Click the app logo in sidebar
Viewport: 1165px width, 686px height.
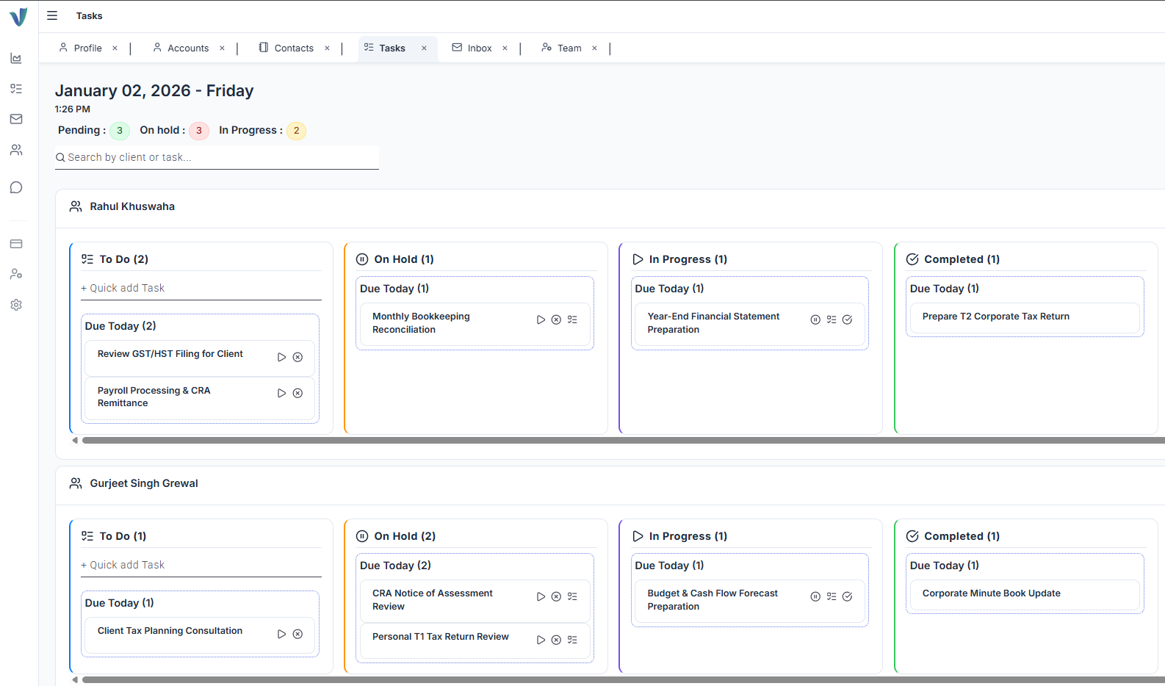point(18,16)
